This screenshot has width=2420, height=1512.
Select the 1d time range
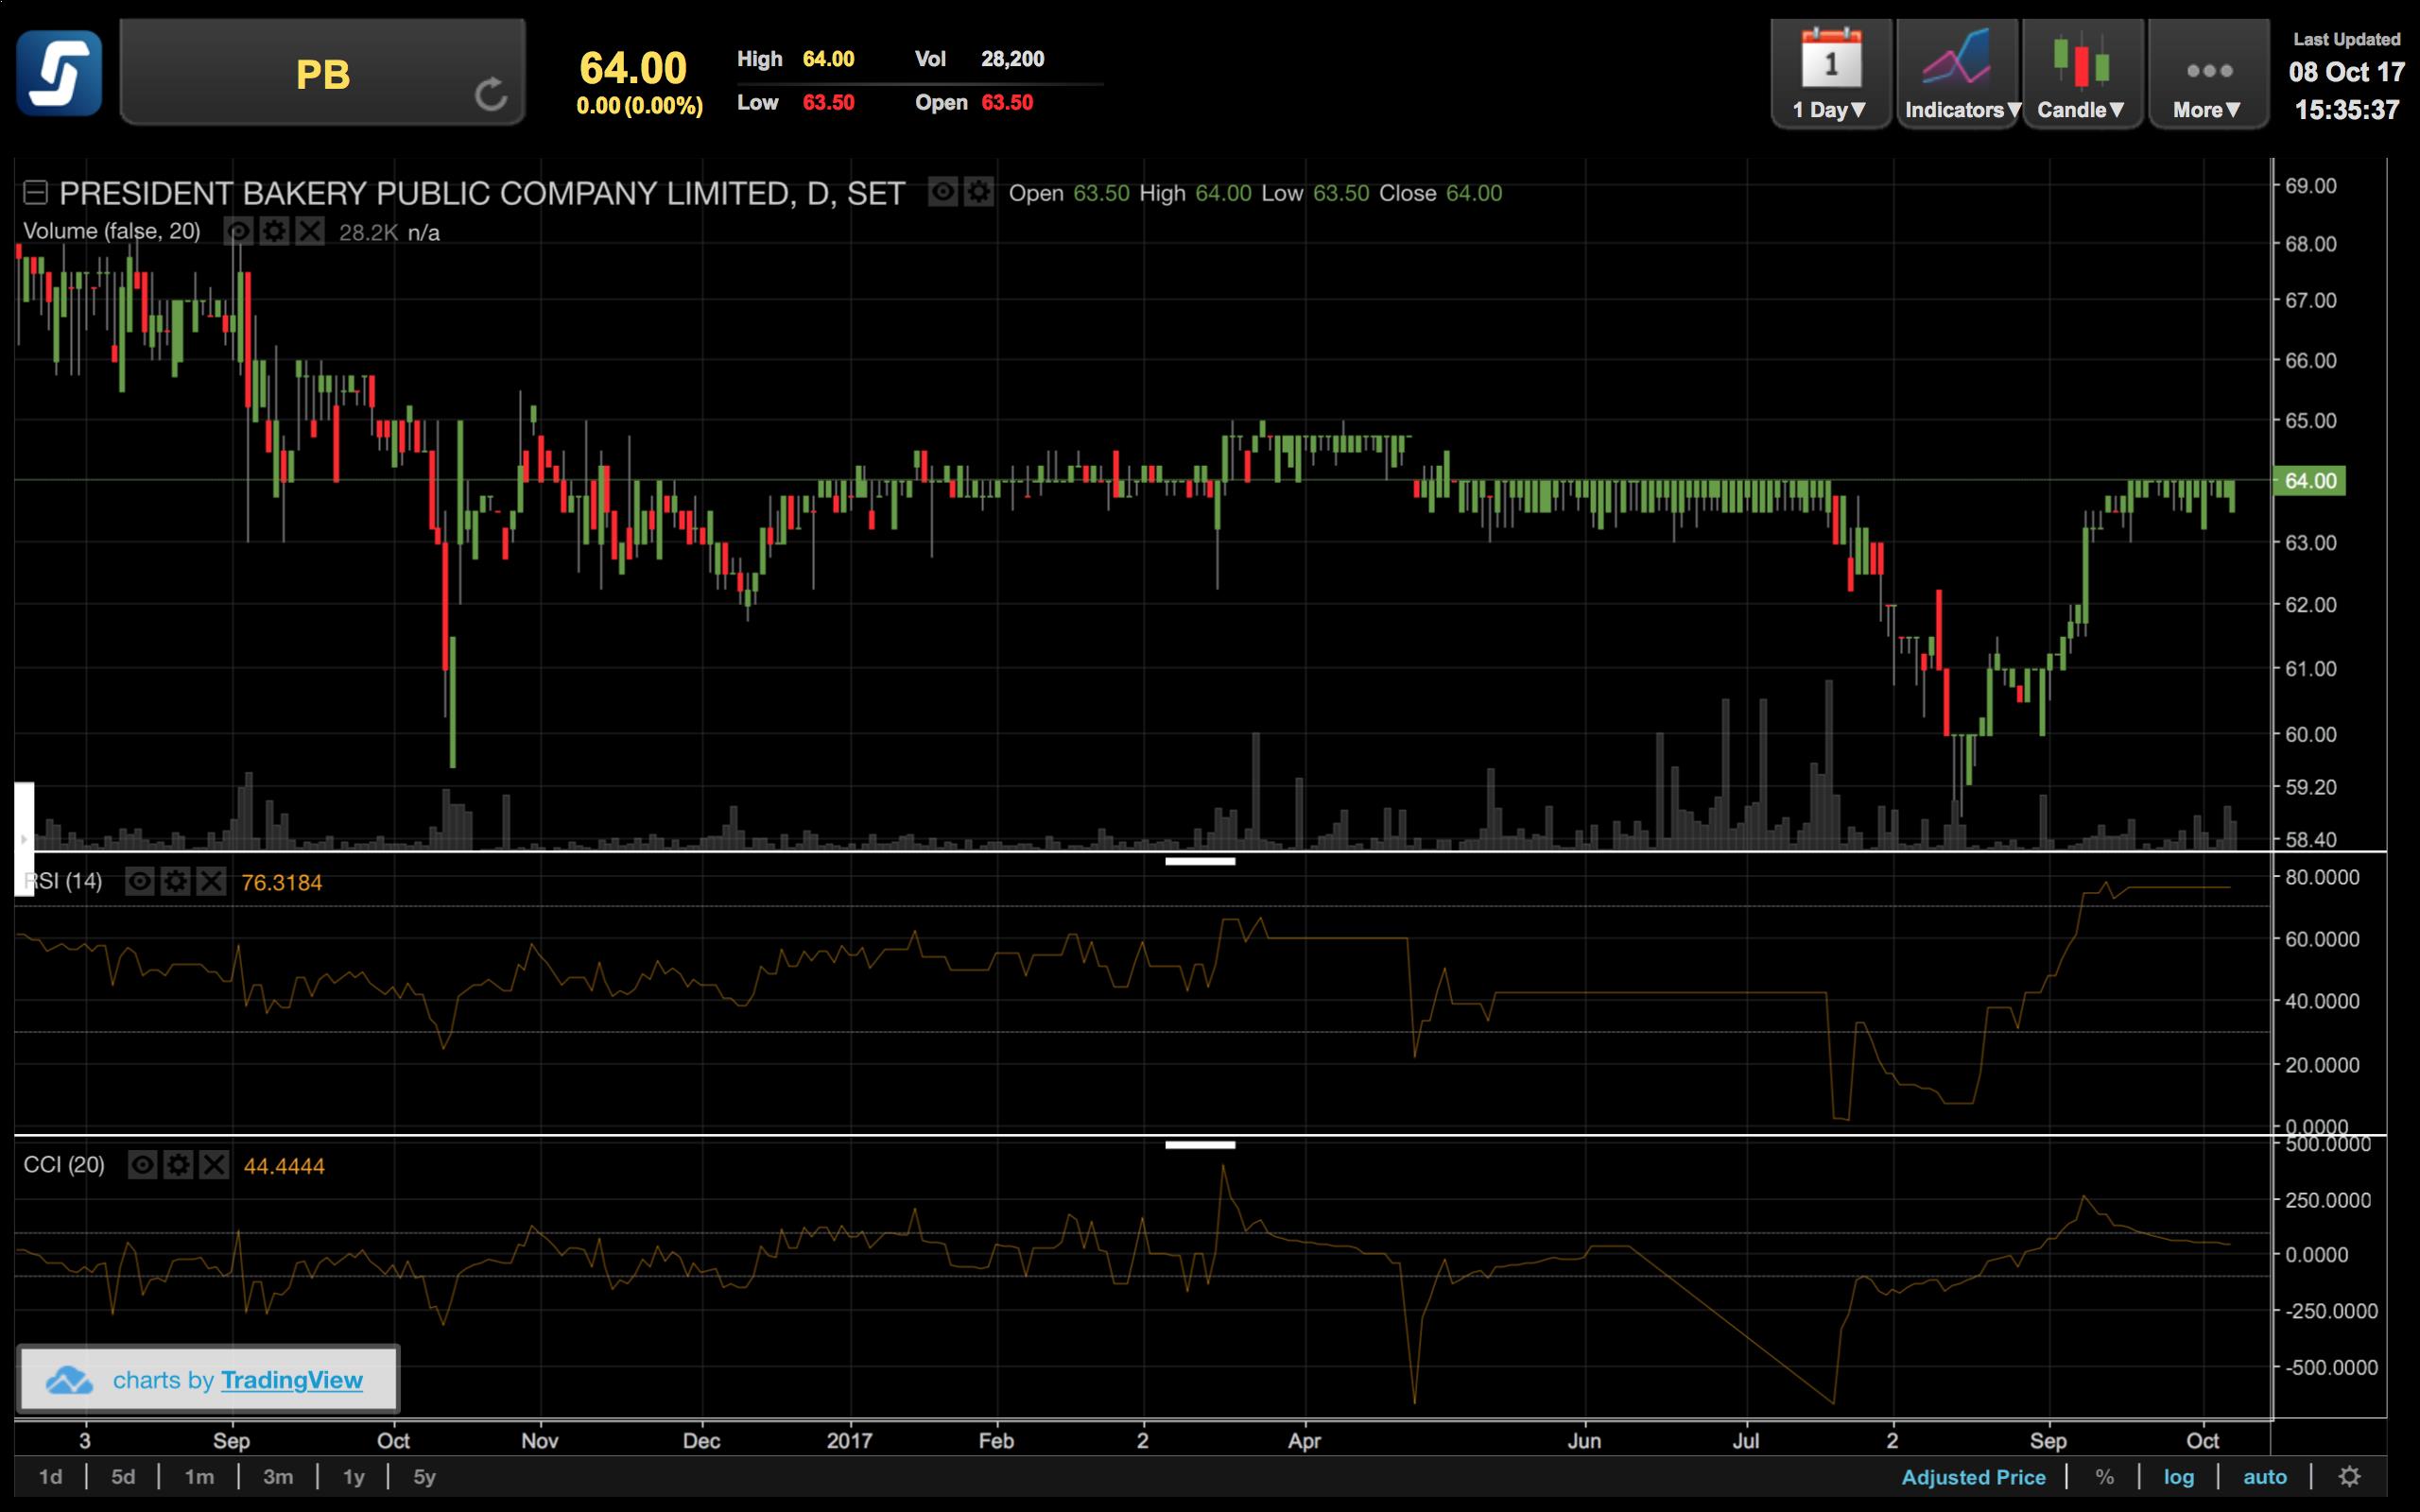(x=50, y=1477)
